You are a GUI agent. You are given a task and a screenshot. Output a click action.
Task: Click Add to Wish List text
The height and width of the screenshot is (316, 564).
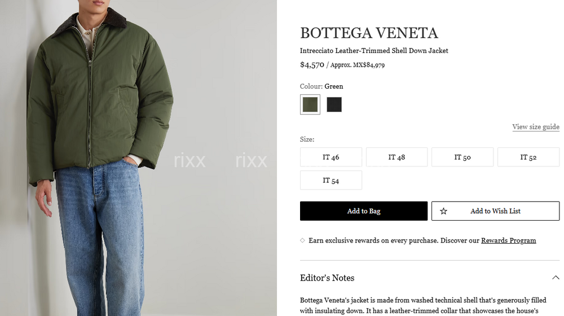point(495,211)
